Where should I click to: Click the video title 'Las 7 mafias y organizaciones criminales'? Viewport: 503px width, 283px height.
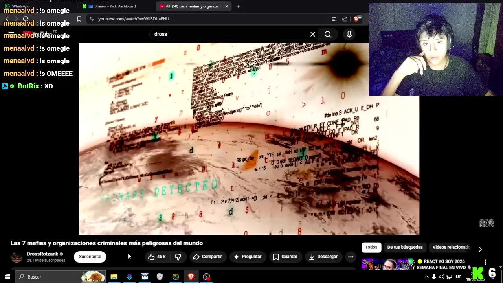[106, 243]
